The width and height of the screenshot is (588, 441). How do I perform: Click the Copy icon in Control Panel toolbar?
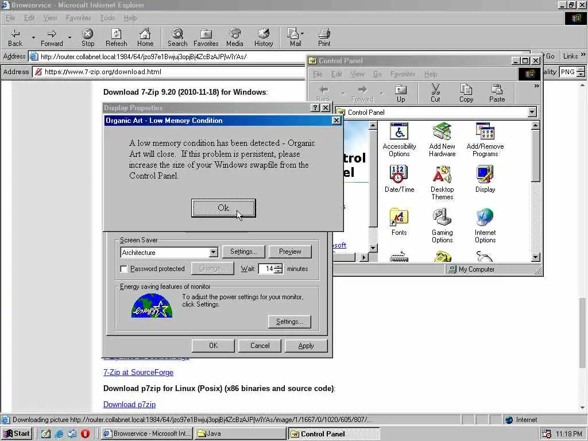[466, 94]
